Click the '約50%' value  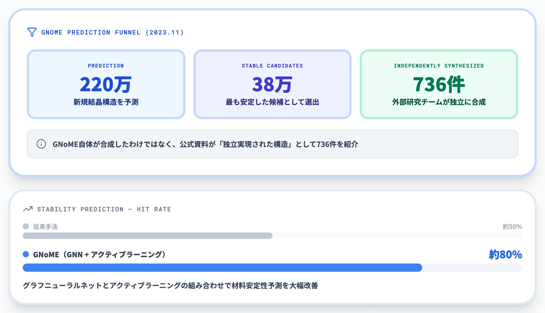point(512,227)
